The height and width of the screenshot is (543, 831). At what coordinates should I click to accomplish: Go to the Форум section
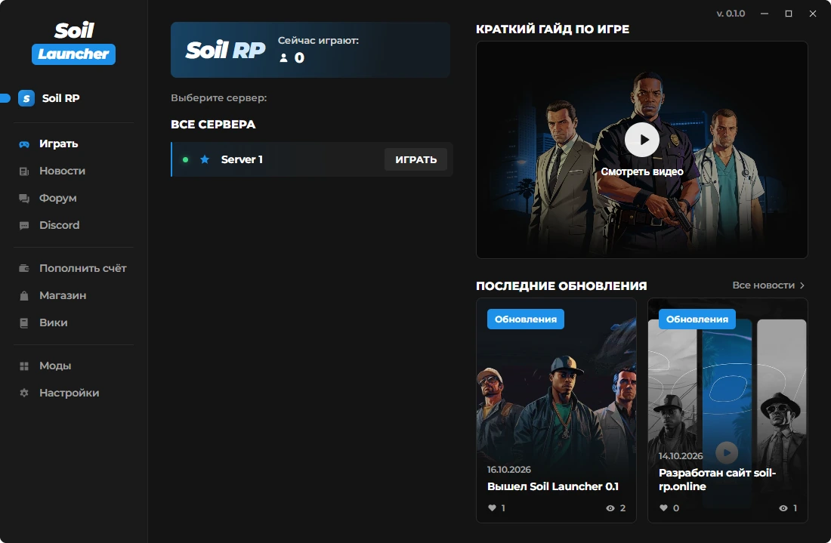[x=57, y=198]
